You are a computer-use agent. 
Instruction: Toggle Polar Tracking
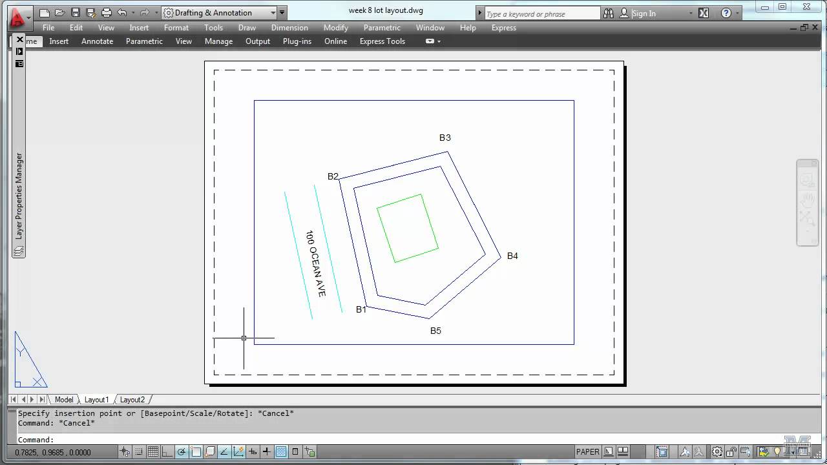tap(182, 451)
